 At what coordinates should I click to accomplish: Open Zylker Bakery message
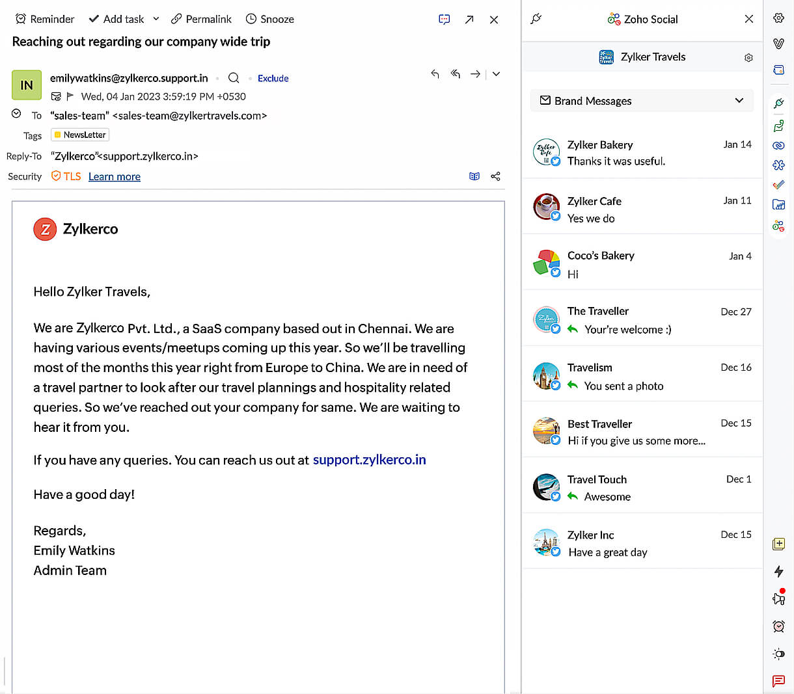click(642, 152)
